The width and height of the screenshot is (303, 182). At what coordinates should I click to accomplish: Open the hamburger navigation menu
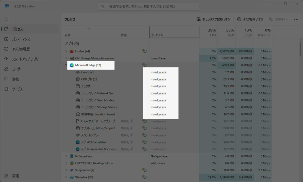tap(6, 19)
